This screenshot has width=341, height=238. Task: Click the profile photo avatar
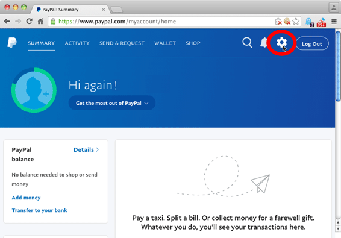click(x=34, y=90)
